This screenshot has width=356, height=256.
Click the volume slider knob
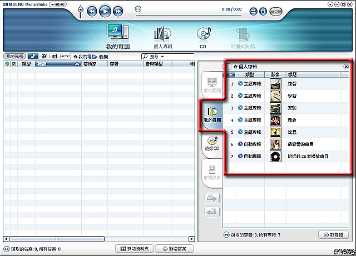pyautogui.click(x=80, y=10)
